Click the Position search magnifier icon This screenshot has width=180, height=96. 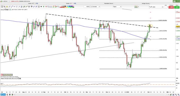tap(75, 3)
